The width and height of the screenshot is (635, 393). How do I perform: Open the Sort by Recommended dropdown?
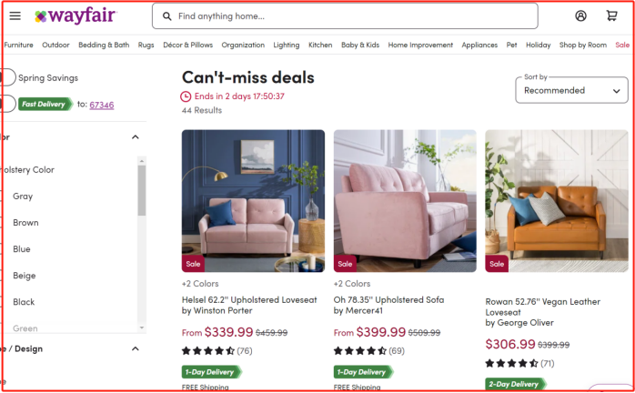[x=572, y=90]
